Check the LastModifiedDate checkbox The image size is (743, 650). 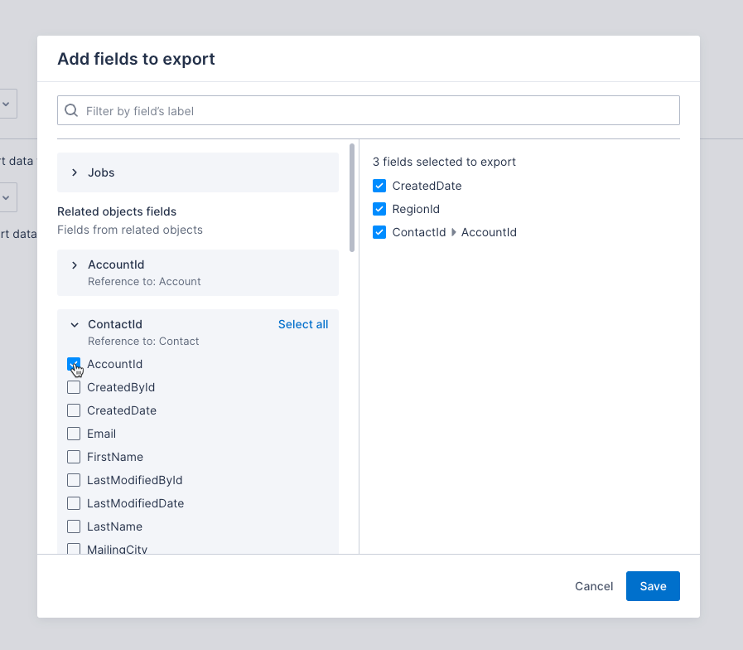click(x=74, y=503)
